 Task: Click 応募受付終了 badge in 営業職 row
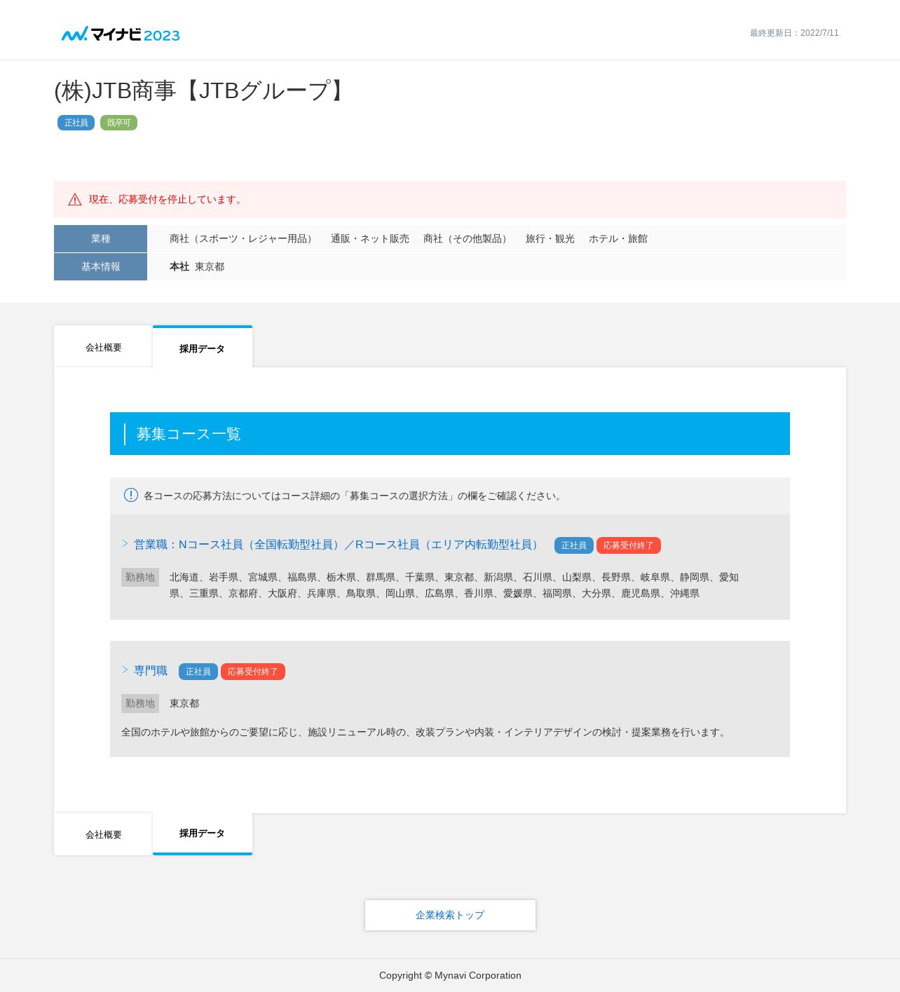point(628,545)
